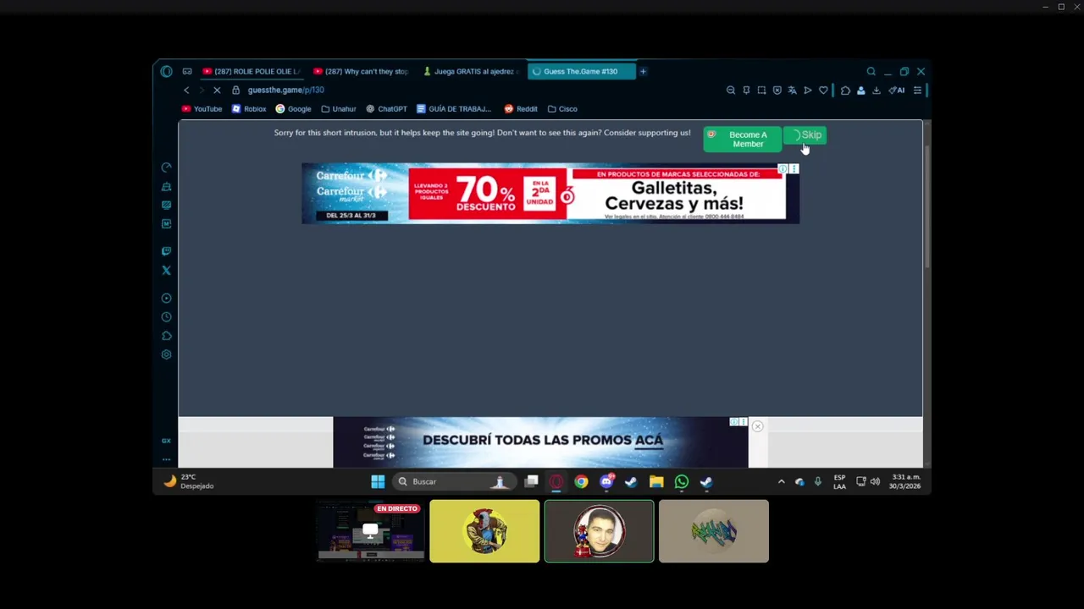Open the sidebar M panel icon
Image resolution: width=1084 pixels, height=609 pixels.
point(166,224)
